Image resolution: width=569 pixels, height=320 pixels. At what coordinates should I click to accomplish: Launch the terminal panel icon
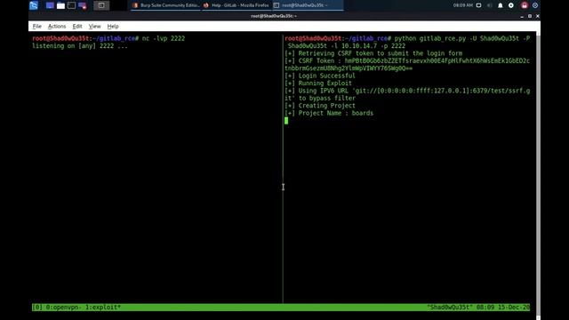click(x=71, y=5)
